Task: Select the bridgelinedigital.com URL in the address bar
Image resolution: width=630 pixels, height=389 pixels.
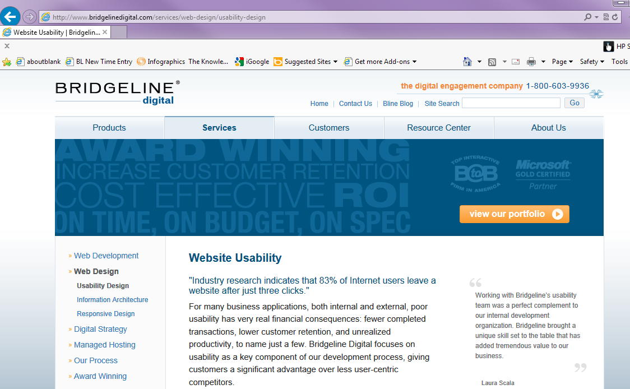Action: [x=159, y=17]
